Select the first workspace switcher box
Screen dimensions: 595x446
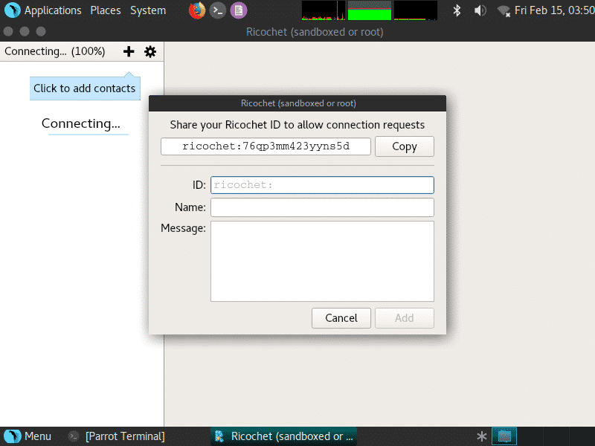504,436
